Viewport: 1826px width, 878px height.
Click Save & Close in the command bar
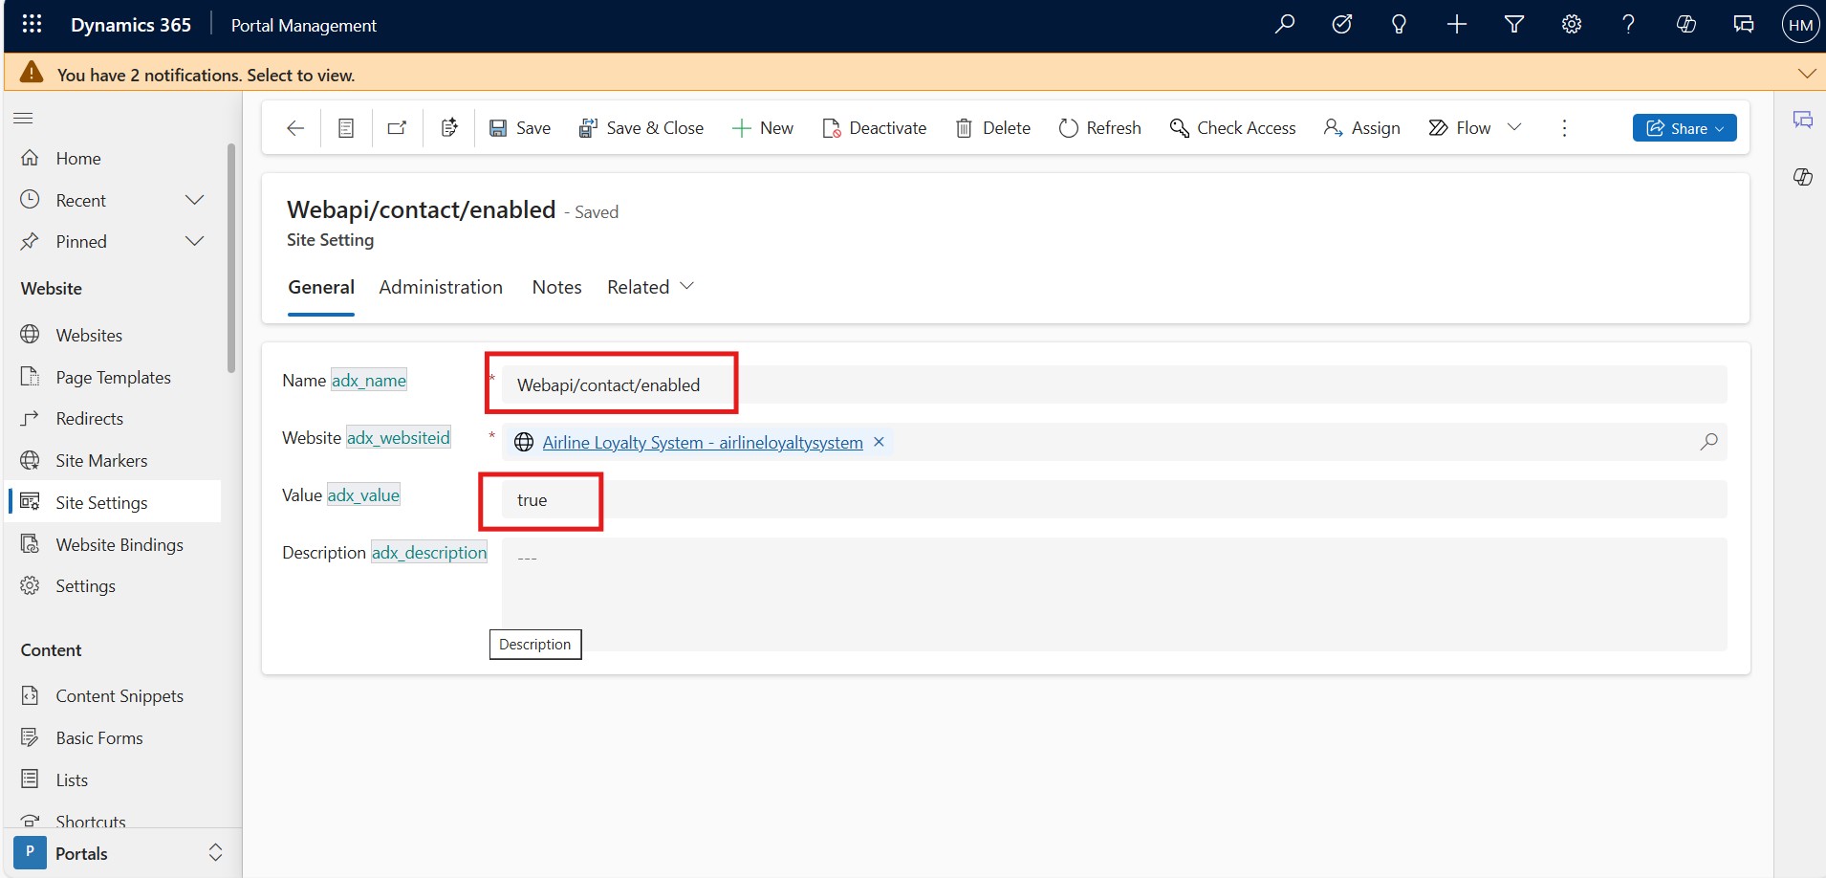(x=641, y=127)
